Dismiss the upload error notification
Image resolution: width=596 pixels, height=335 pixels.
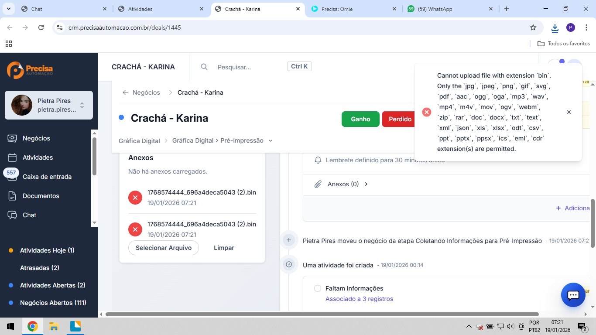[x=569, y=112]
